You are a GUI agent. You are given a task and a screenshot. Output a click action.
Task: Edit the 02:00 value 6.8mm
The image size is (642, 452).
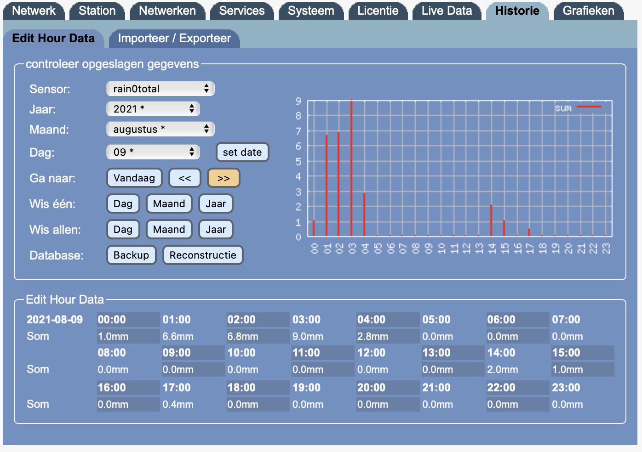pyautogui.click(x=258, y=336)
